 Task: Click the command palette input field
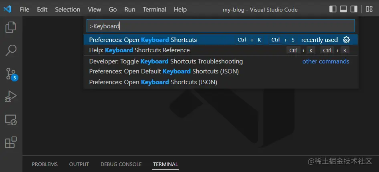click(x=221, y=26)
